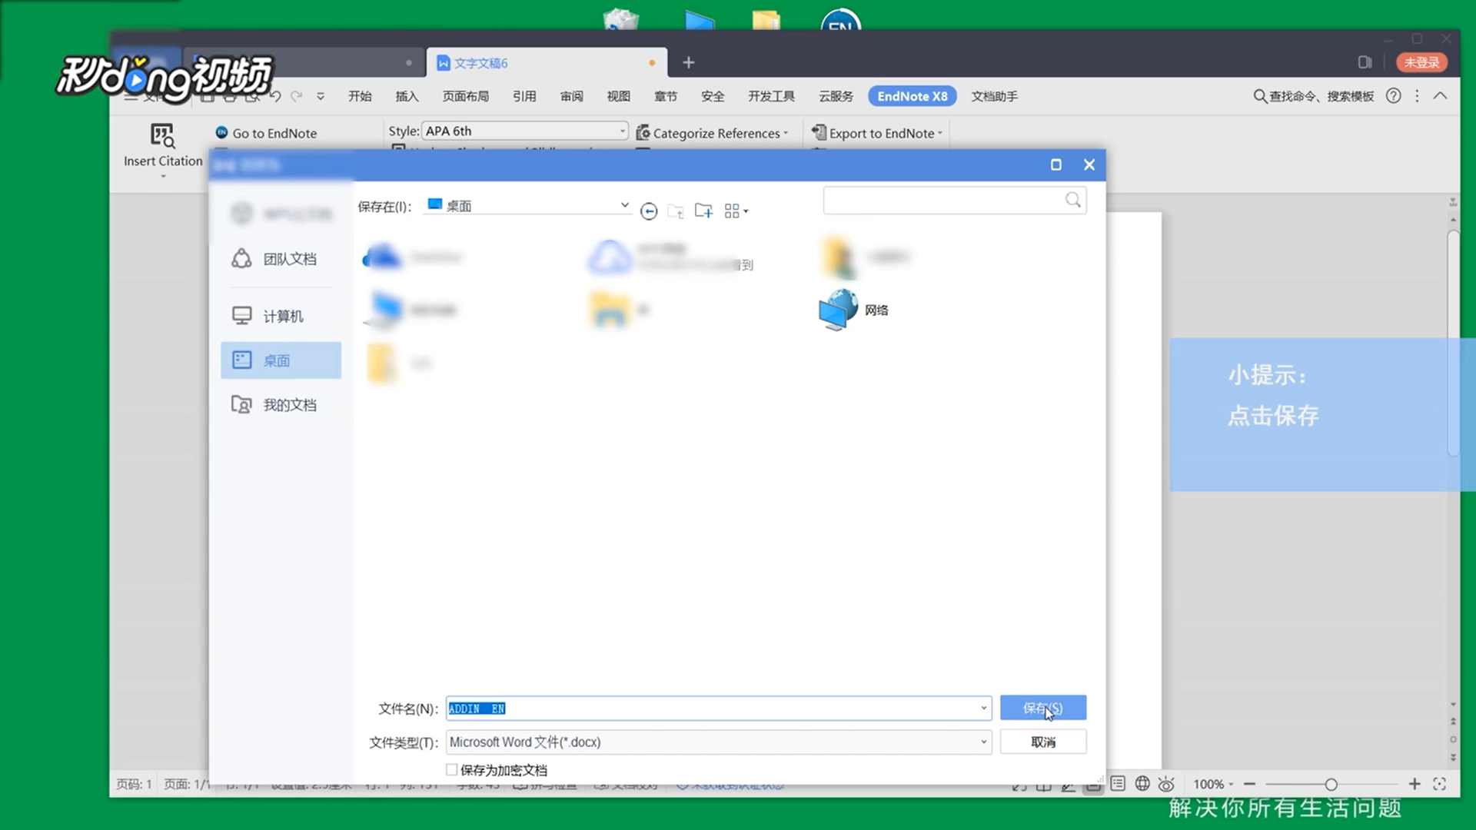This screenshot has height=830, width=1476.
Task: Open the 保存在 location dropdown
Action: point(623,205)
